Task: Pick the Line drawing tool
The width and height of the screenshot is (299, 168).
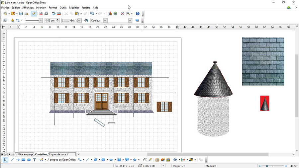Action: (12, 160)
